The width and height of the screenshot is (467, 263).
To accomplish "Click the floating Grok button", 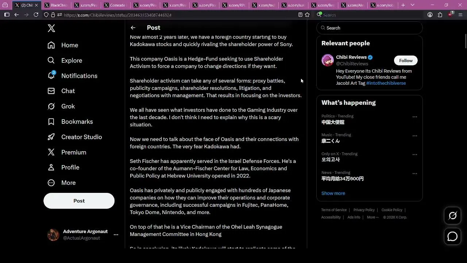I will 452,216.
